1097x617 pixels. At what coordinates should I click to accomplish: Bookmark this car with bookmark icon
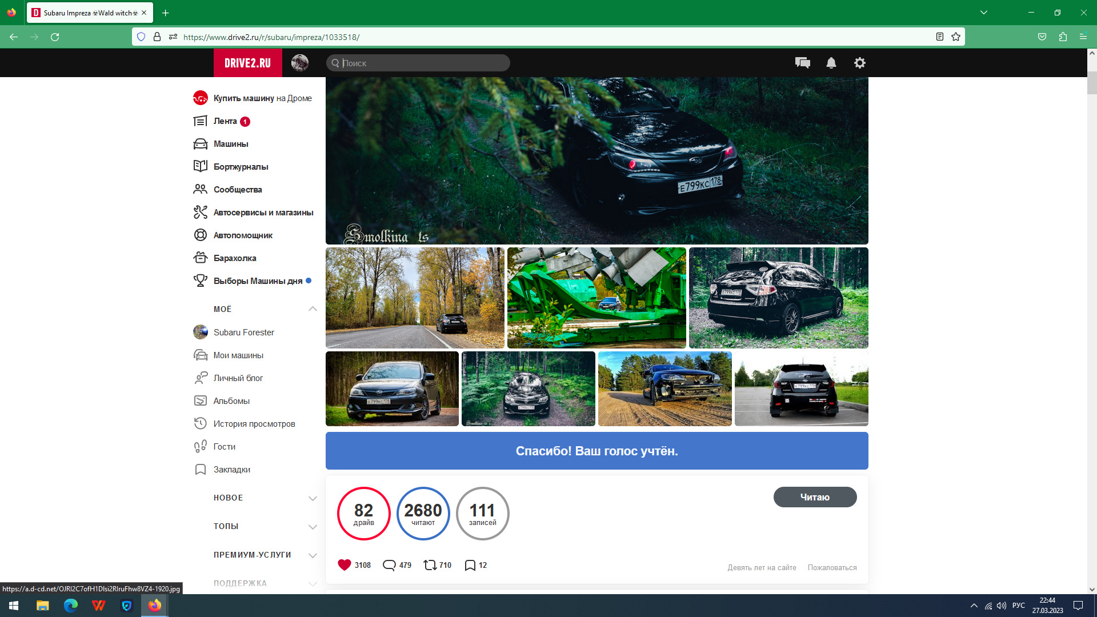(x=470, y=565)
